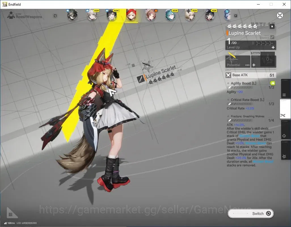Select the white-haired character marked NEW

click(92, 15)
